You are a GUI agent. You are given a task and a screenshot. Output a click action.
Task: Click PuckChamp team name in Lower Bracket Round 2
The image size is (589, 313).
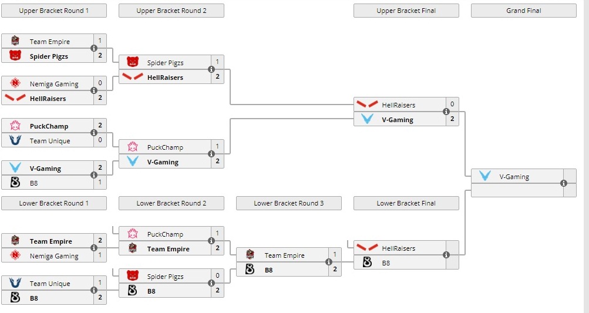coord(165,234)
